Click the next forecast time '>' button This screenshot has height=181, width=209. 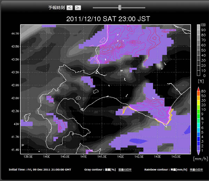tap(78, 8)
